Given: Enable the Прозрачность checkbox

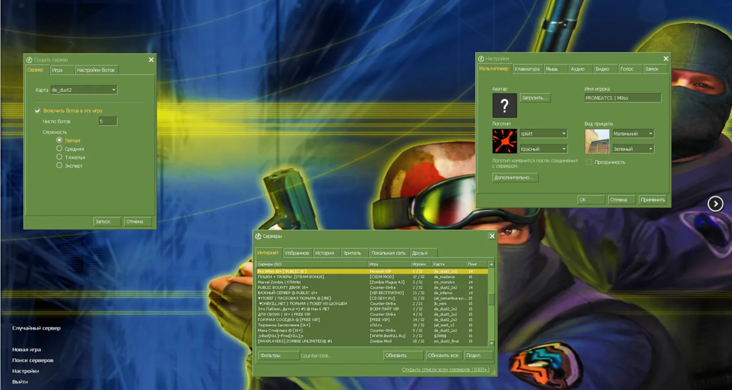Looking at the screenshot, I should [x=589, y=162].
